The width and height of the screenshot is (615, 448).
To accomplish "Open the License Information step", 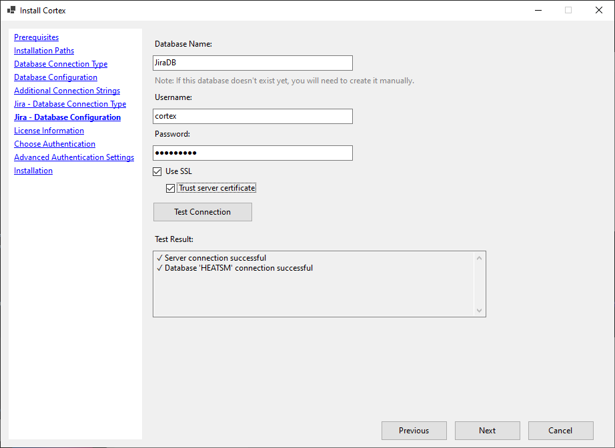I will click(49, 130).
